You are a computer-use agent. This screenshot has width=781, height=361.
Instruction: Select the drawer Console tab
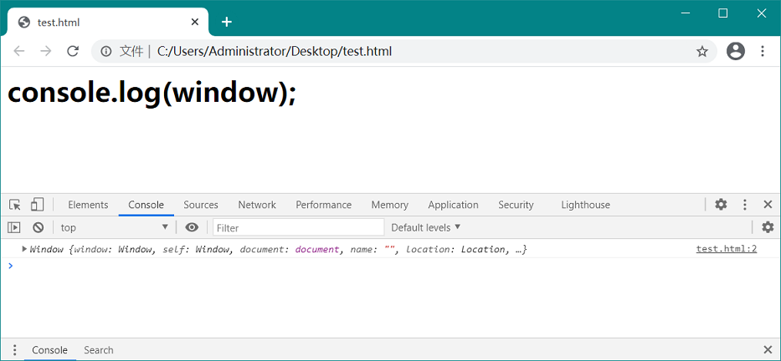(50, 350)
